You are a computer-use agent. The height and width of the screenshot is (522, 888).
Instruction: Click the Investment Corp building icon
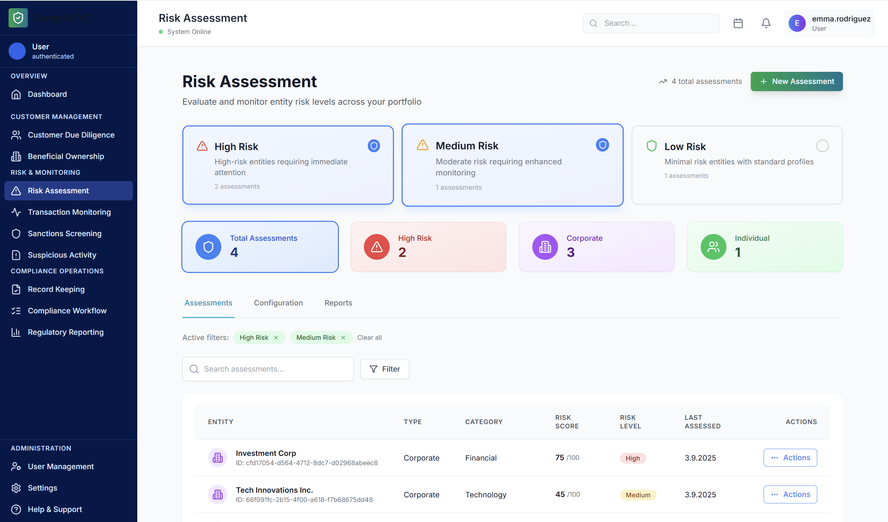pyautogui.click(x=218, y=458)
